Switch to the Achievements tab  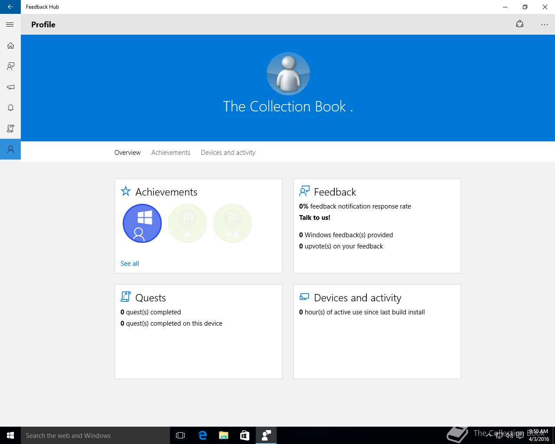[171, 153]
